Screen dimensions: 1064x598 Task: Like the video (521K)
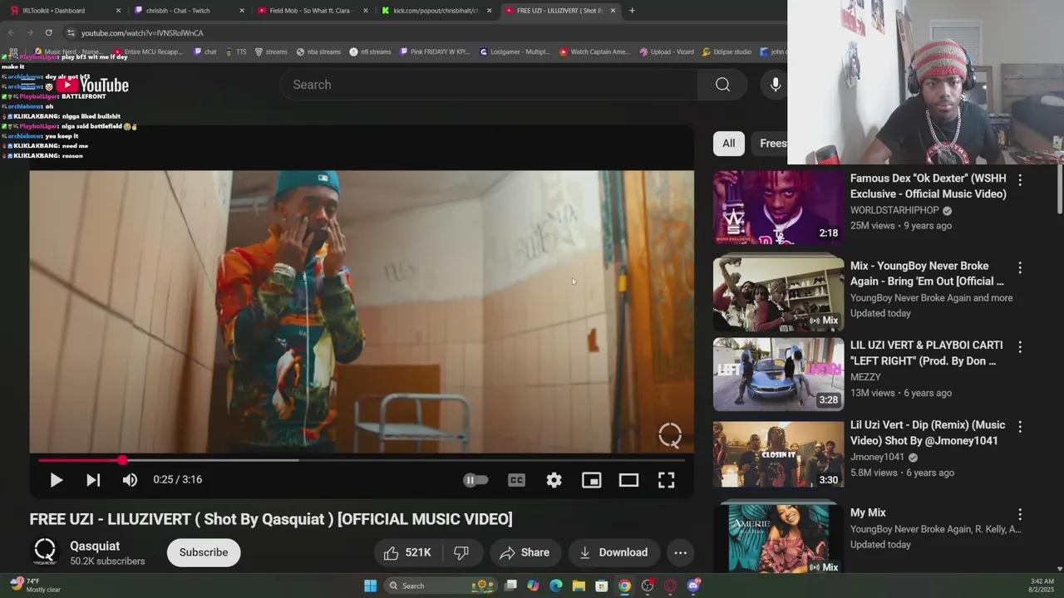click(x=407, y=552)
